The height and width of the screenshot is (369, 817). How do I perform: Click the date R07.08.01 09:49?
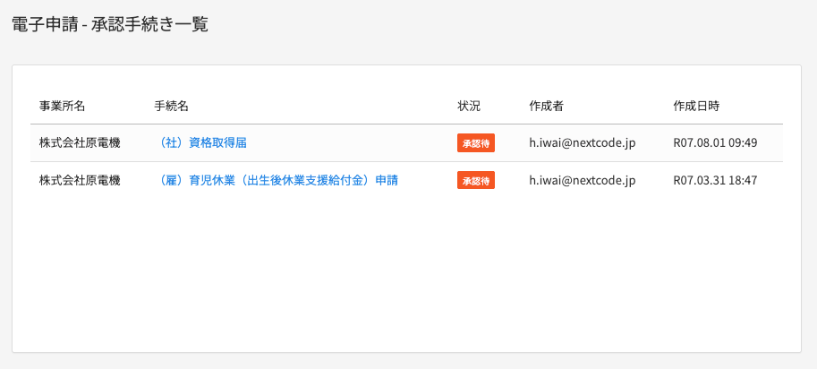point(715,142)
